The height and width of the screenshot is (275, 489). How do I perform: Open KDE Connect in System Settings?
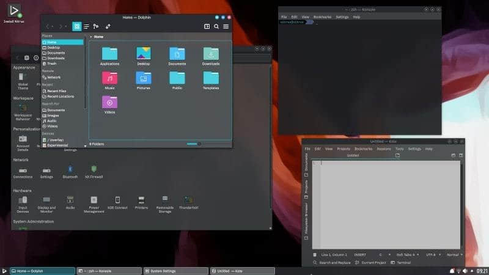pyautogui.click(x=117, y=202)
